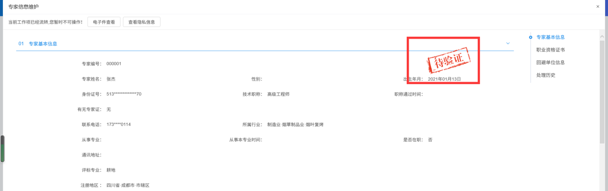608x191 pixels.
Task: Go to 专家基本信息 in side navigation
Action: [550, 37]
